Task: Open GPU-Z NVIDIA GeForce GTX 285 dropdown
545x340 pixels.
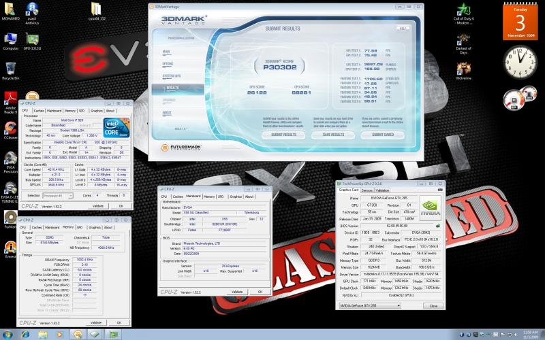Action: (x=369, y=305)
